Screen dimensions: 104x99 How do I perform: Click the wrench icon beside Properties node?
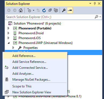point(20,48)
